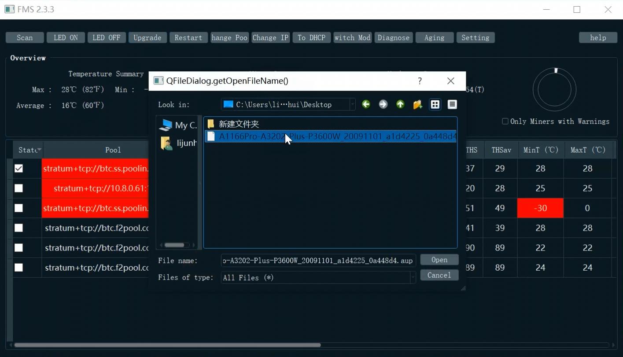Switch to Detail View in file dialog
This screenshot has height=357, width=623.
pyautogui.click(x=452, y=104)
